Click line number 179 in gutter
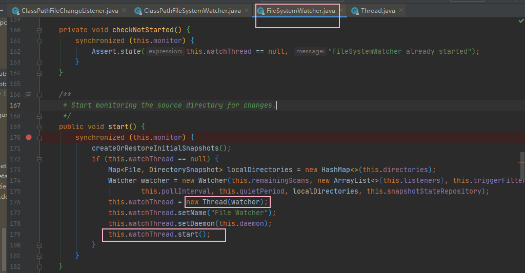The width and height of the screenshot is (525, 273). 15,235
